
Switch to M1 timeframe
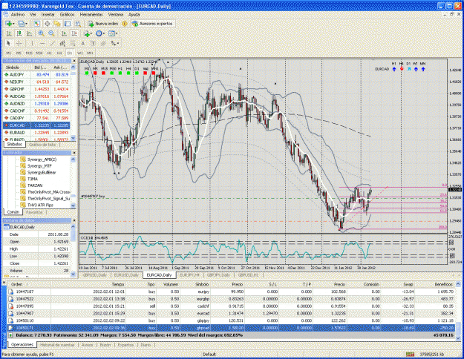click(x=9, y=53)
